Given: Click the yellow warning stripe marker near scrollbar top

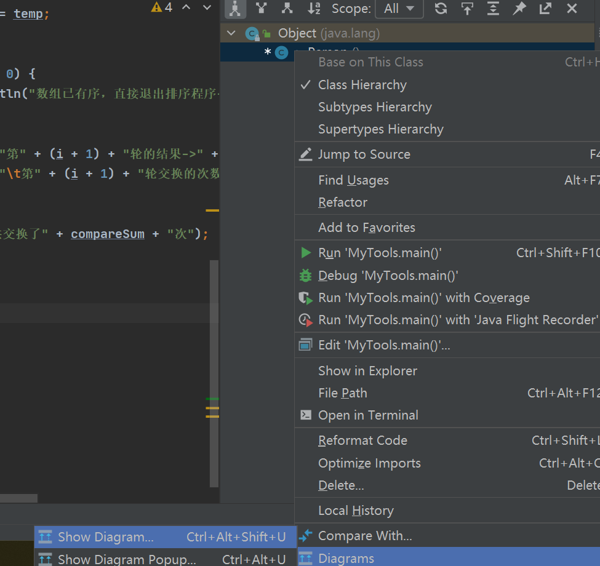Looking at the screenshot, I should tap(212, 210).
